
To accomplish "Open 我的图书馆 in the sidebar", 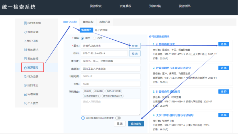I will [x=32, y=23].
